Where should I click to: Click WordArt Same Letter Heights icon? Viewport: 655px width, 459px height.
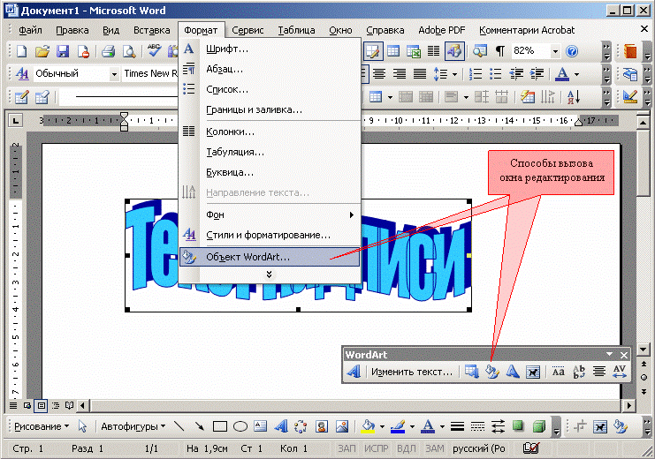[559, 372]
